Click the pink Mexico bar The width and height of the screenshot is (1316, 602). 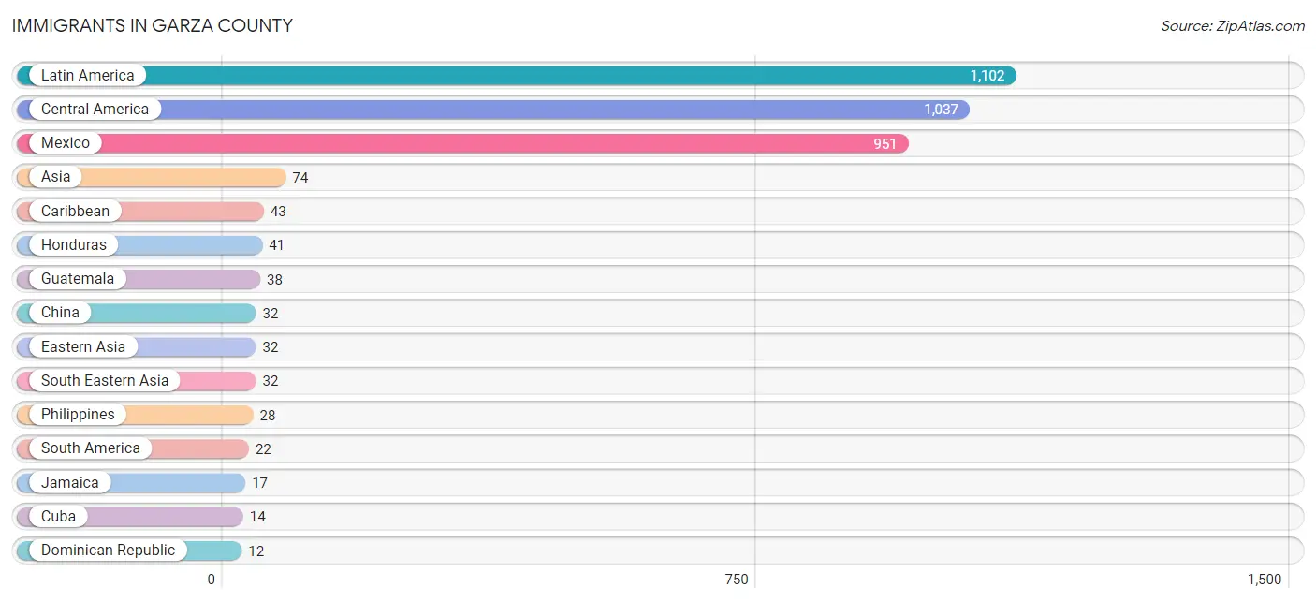[x=462, y=142]
